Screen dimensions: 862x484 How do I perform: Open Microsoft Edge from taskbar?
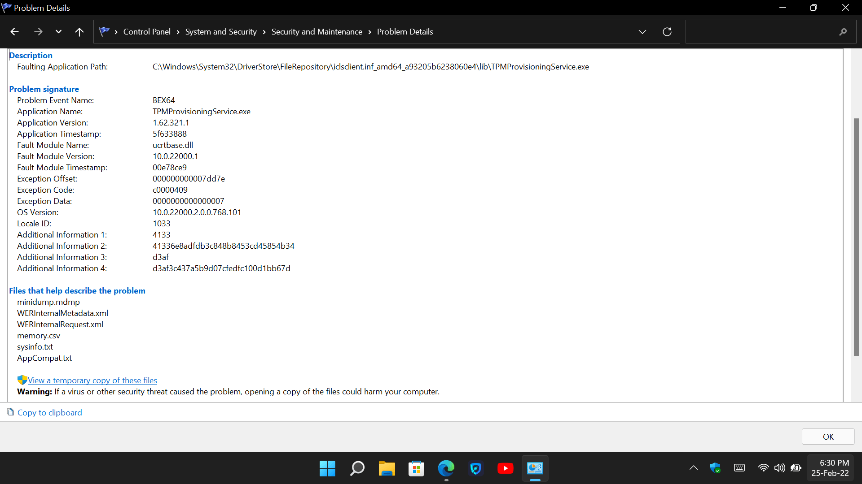click(x=446, y=468)
